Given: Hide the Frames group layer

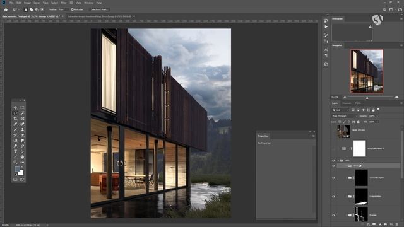Looking at the screenshot, I should click(x=334, y=215).
